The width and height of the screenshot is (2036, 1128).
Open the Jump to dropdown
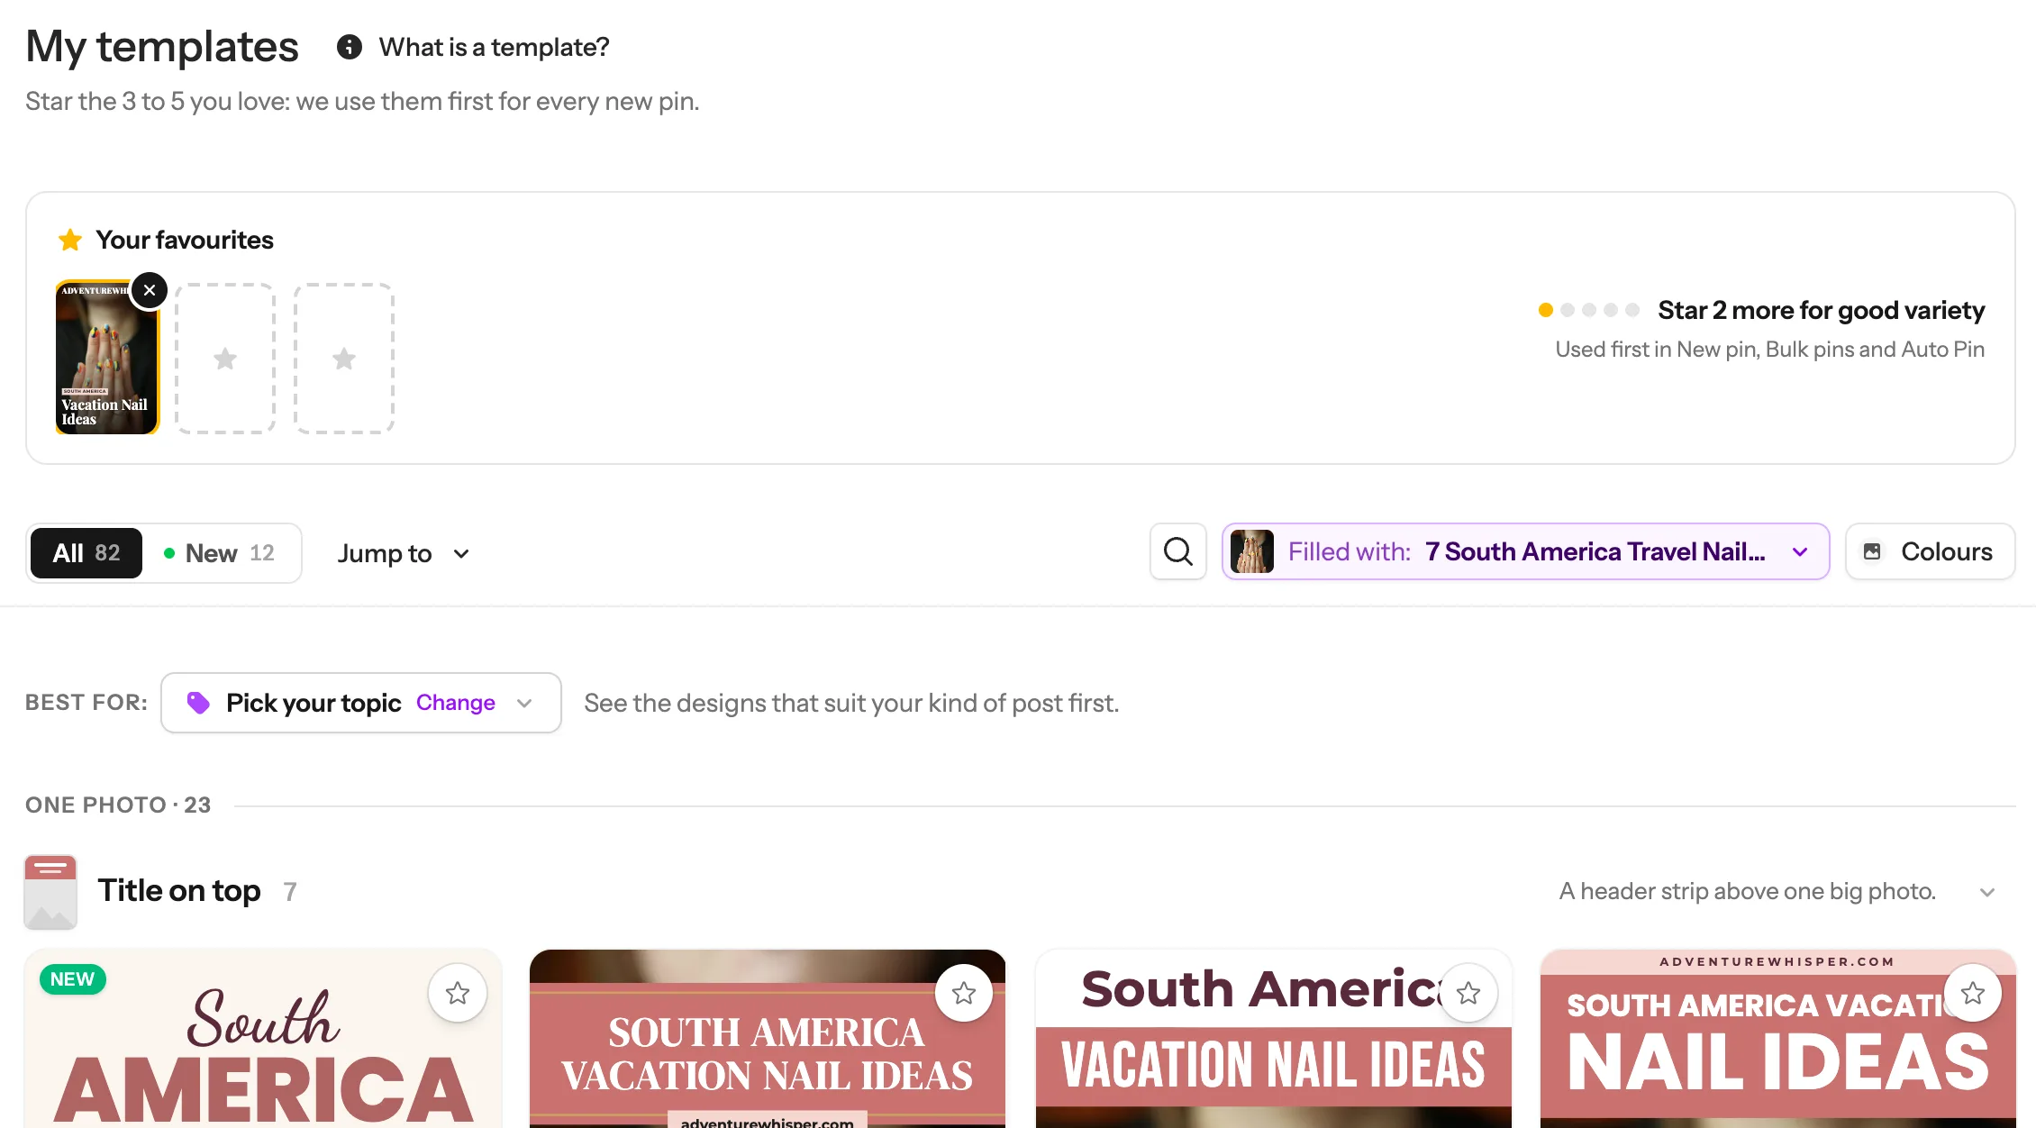(404, 553)
